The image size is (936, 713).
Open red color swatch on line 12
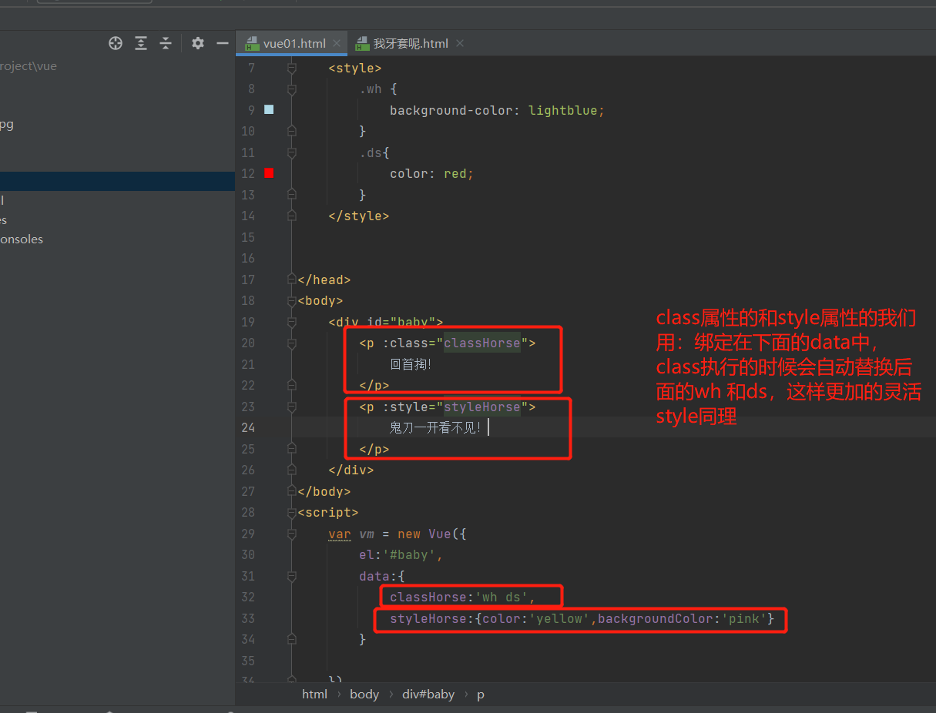pos(269,173)
